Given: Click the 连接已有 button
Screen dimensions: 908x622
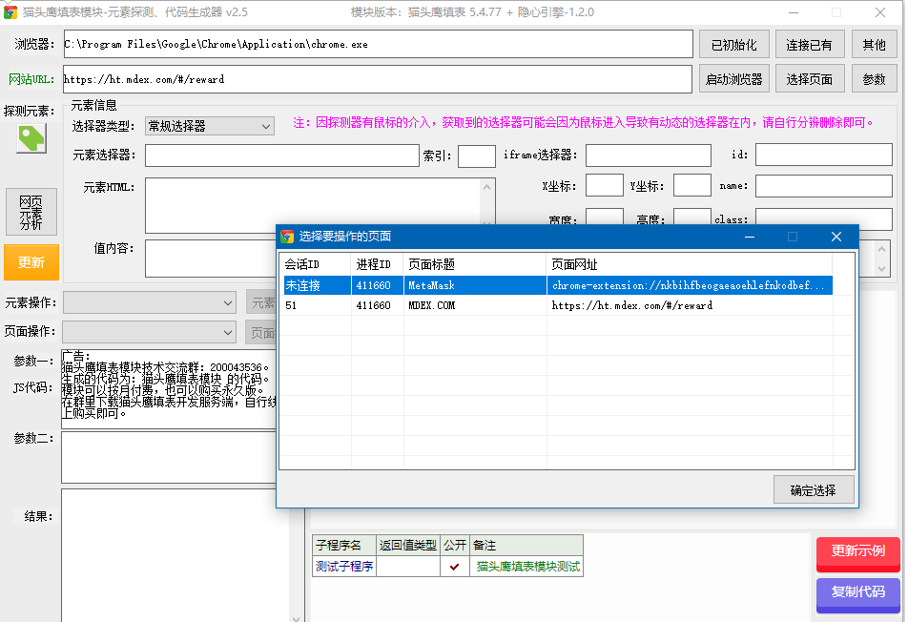Looking at the screenshot, I should (809, 44).
